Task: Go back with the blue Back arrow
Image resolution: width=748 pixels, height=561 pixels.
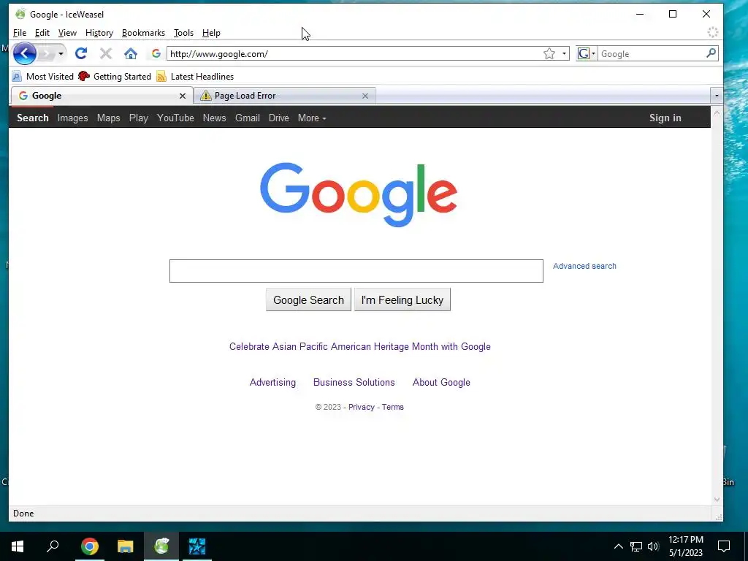Action: (24, 53)
